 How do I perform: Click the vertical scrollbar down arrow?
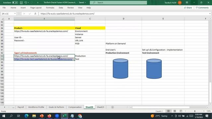pyautogui.click(x=210, y=104)
